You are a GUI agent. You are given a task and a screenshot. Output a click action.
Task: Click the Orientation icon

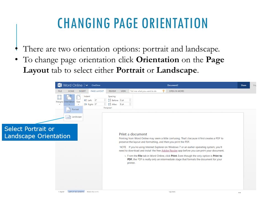(69, 97)
